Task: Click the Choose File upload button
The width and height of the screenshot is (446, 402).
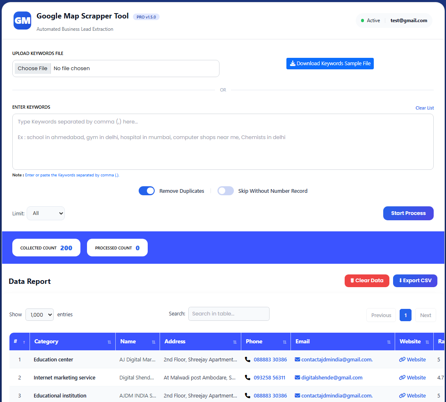Action: click(32, 69)
